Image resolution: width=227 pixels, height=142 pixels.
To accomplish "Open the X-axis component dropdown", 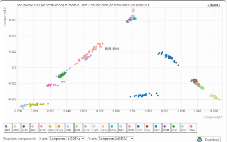I will [66, 139].
